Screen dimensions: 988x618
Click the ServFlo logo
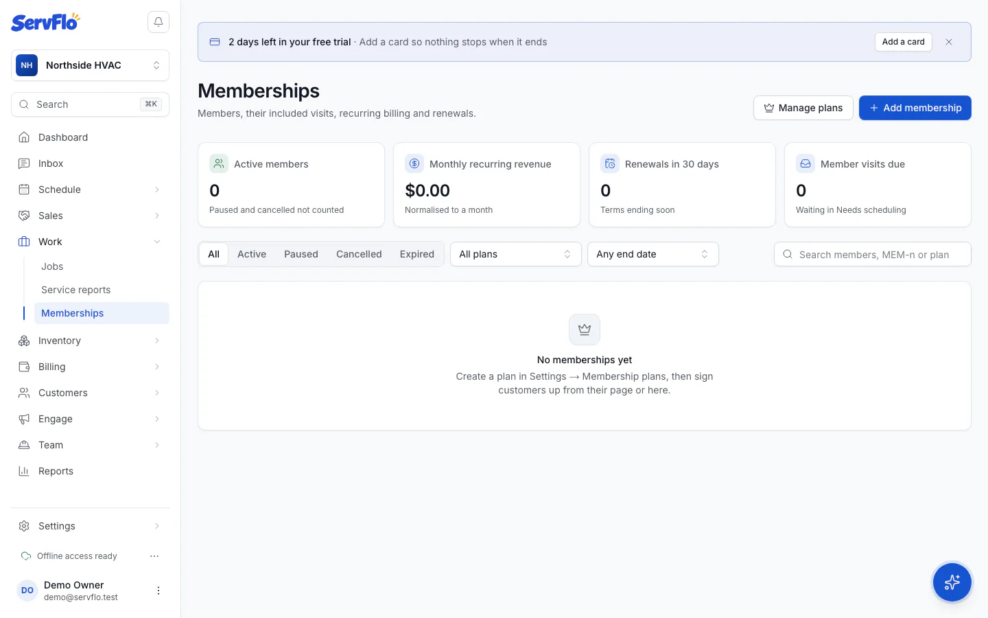pyautogui.click(x=45, y=22)
